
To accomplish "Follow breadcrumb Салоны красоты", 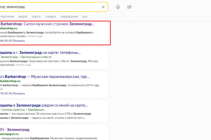I will coord(13,110).
